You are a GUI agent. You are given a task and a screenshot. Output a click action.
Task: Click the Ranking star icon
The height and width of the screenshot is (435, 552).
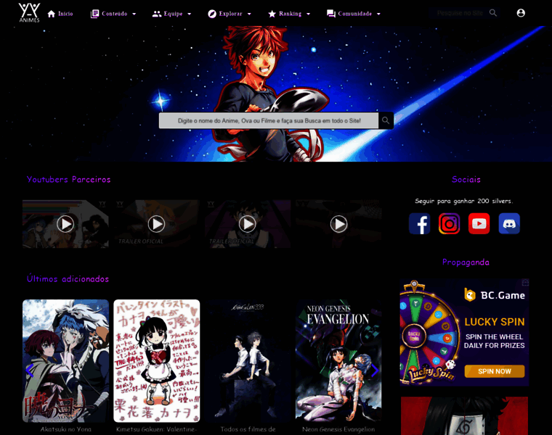point(272,14)
